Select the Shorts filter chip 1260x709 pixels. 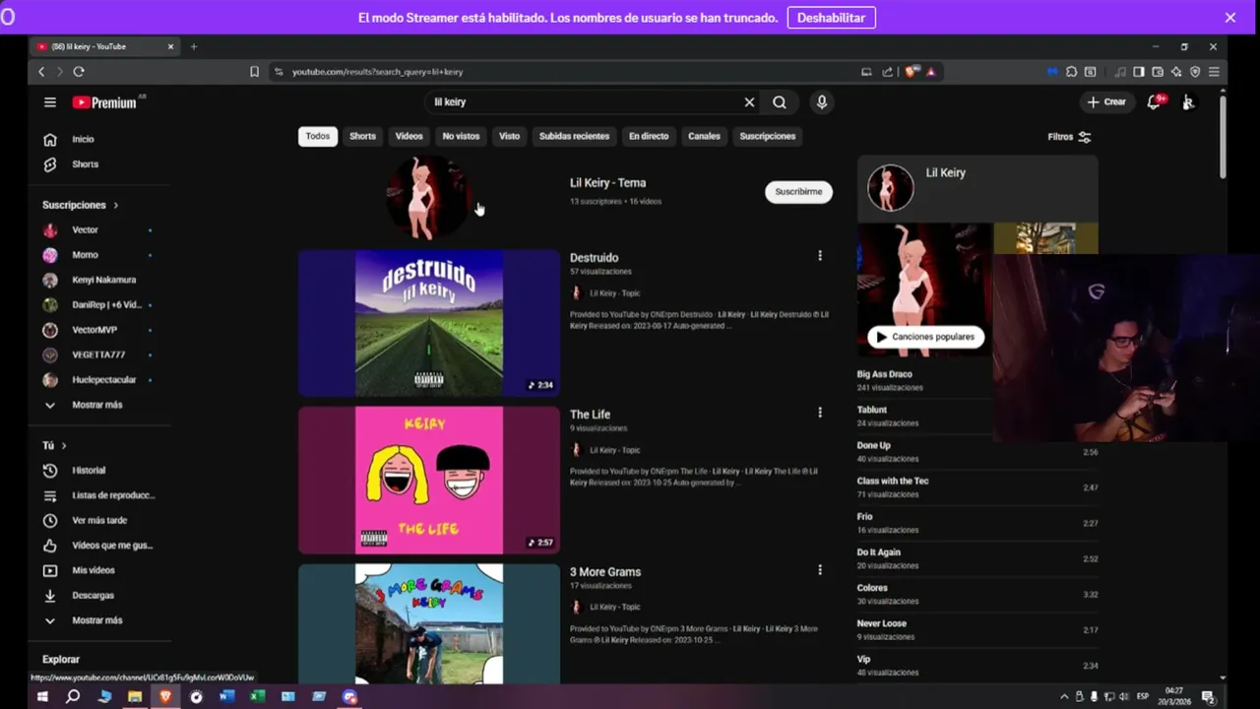click(362, 137)
